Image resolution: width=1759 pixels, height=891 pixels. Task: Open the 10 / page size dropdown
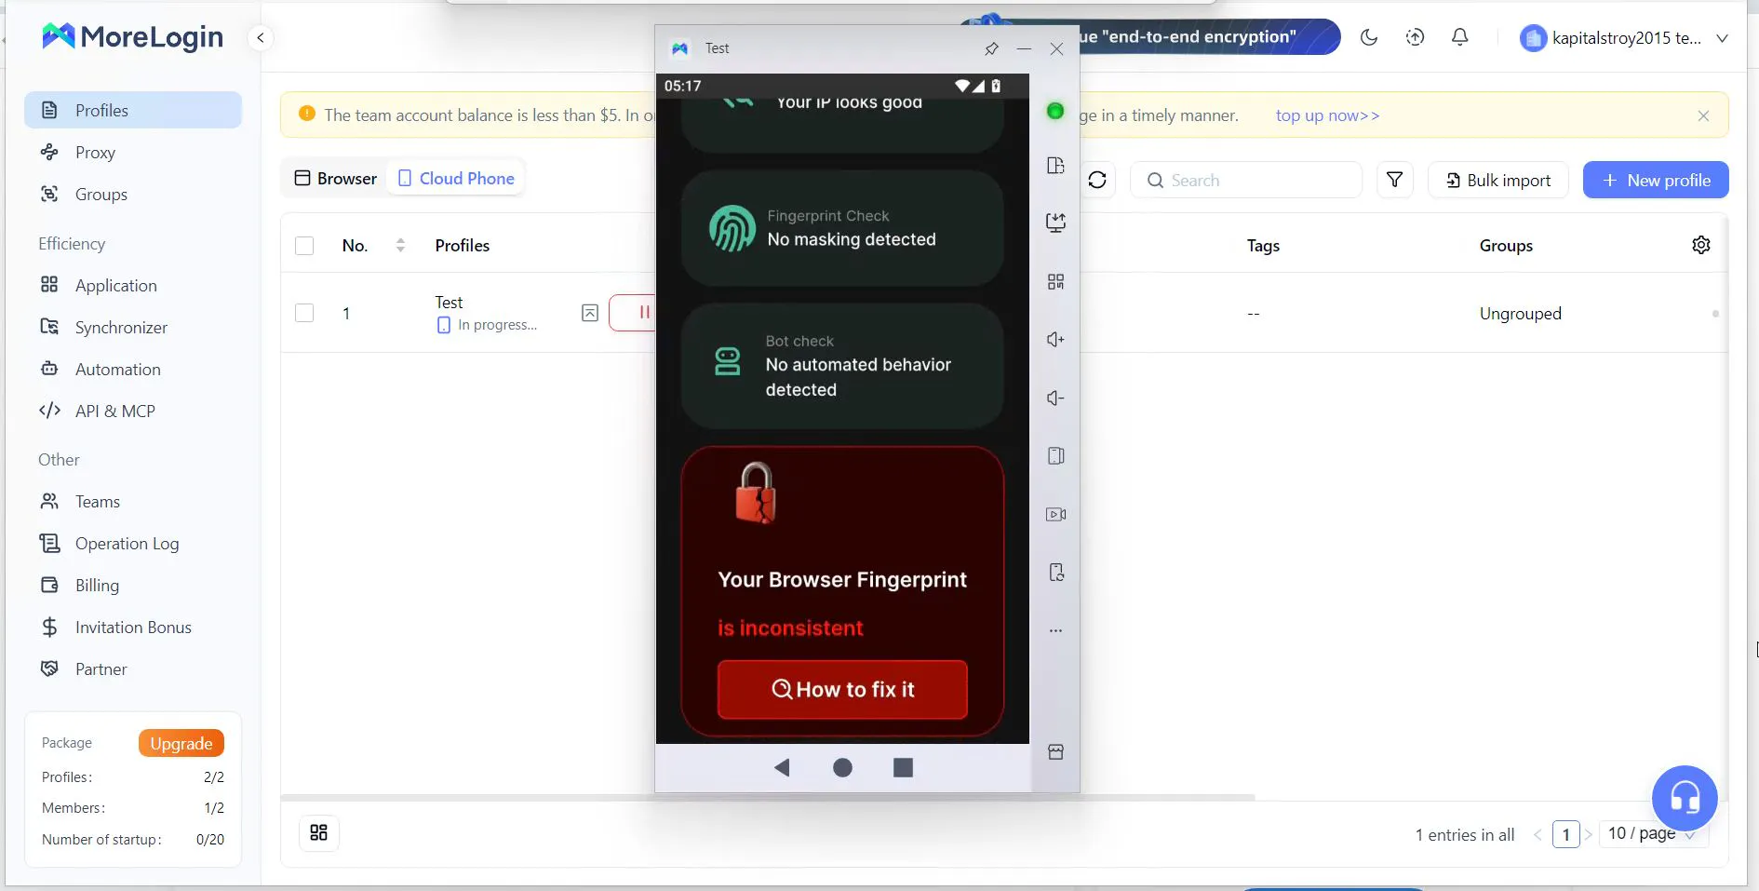pyautogui.click(x=1652, y=833)
